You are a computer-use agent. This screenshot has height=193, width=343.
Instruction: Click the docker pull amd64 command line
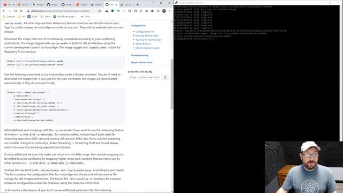(x=35, y=61)
